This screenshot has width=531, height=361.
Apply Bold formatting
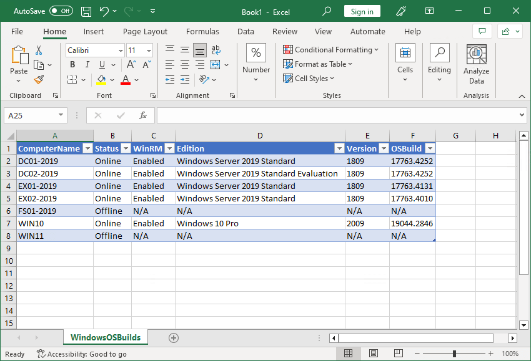(72, 64)
